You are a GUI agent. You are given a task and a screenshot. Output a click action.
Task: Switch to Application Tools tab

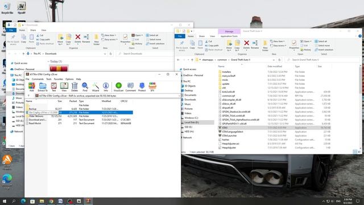tap(229, 36)
